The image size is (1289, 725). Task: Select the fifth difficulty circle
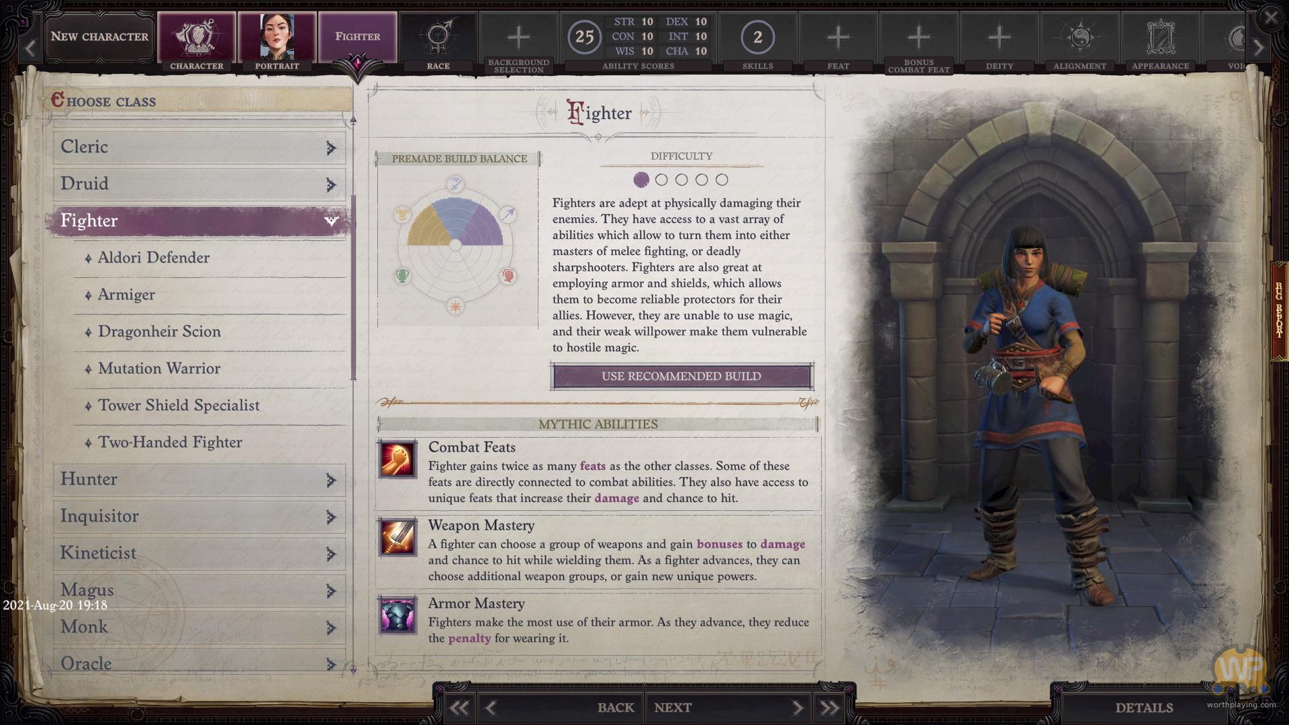tap(722, 180)
